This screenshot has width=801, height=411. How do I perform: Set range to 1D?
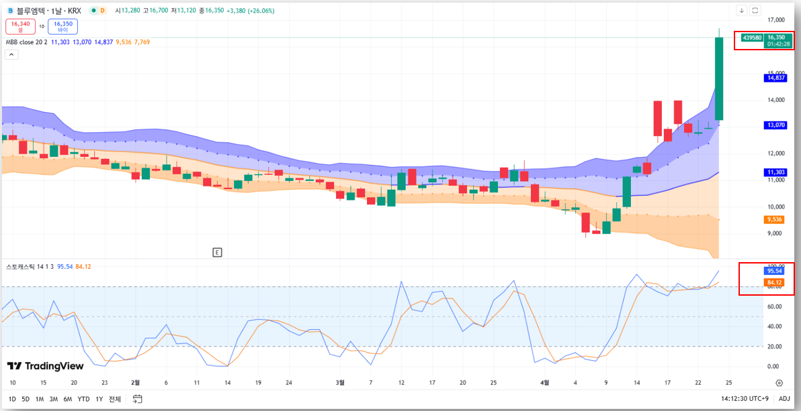click(12, 400)
